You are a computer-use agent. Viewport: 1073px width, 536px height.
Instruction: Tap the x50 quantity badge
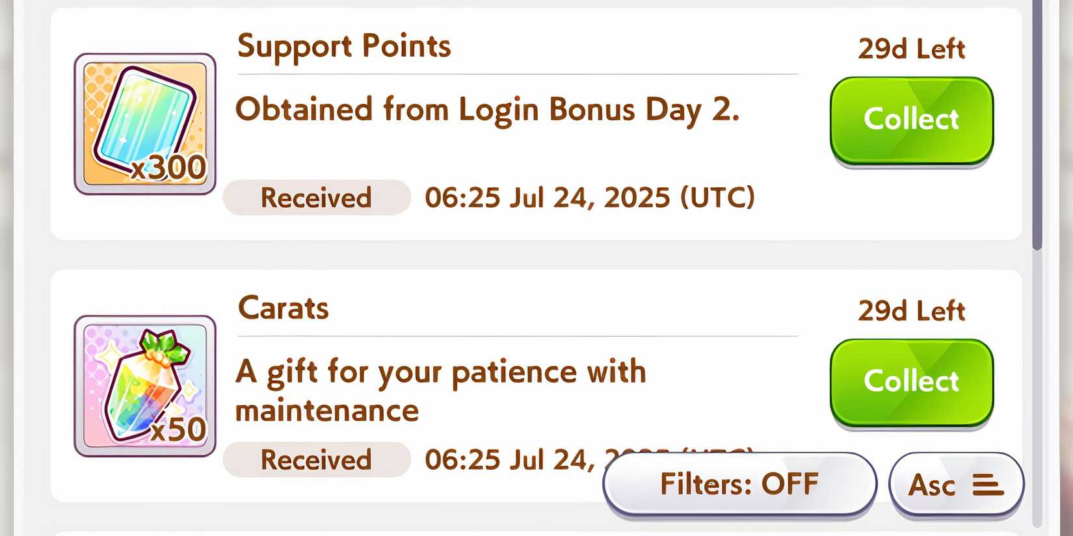point(179,430)
